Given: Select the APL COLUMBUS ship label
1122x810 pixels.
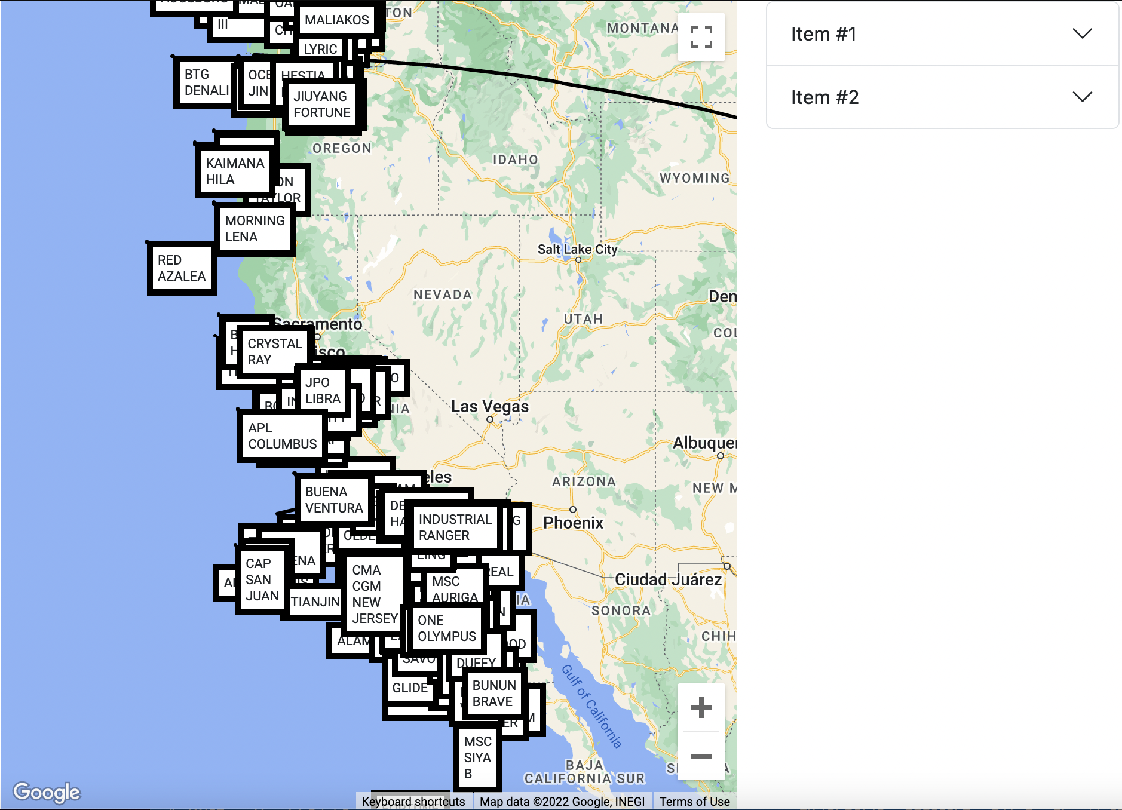Looking at the screenshot, I should 283,436.
